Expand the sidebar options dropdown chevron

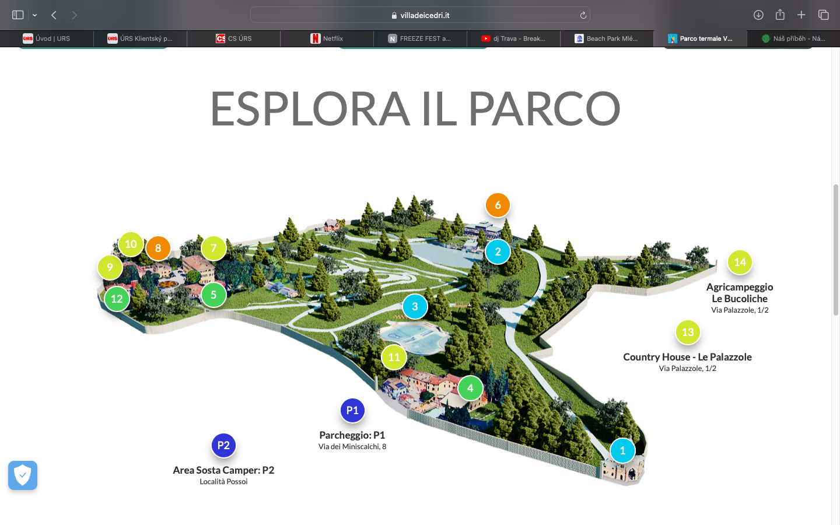tap(35, 15)
